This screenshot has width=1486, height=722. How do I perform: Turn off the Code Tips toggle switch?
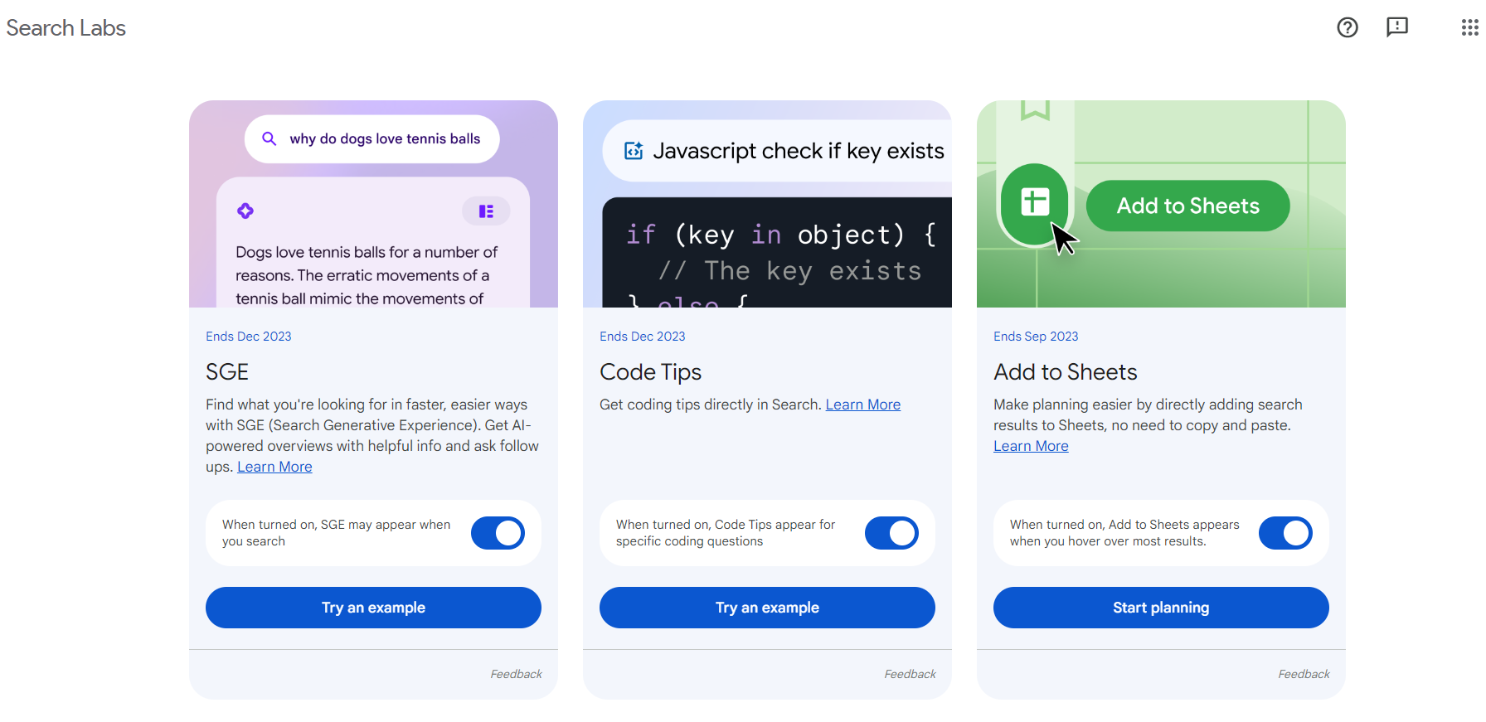click(x=891, y=533)
